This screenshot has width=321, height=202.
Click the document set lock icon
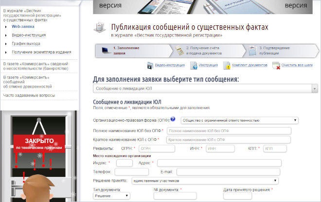[x=227, y=65]
